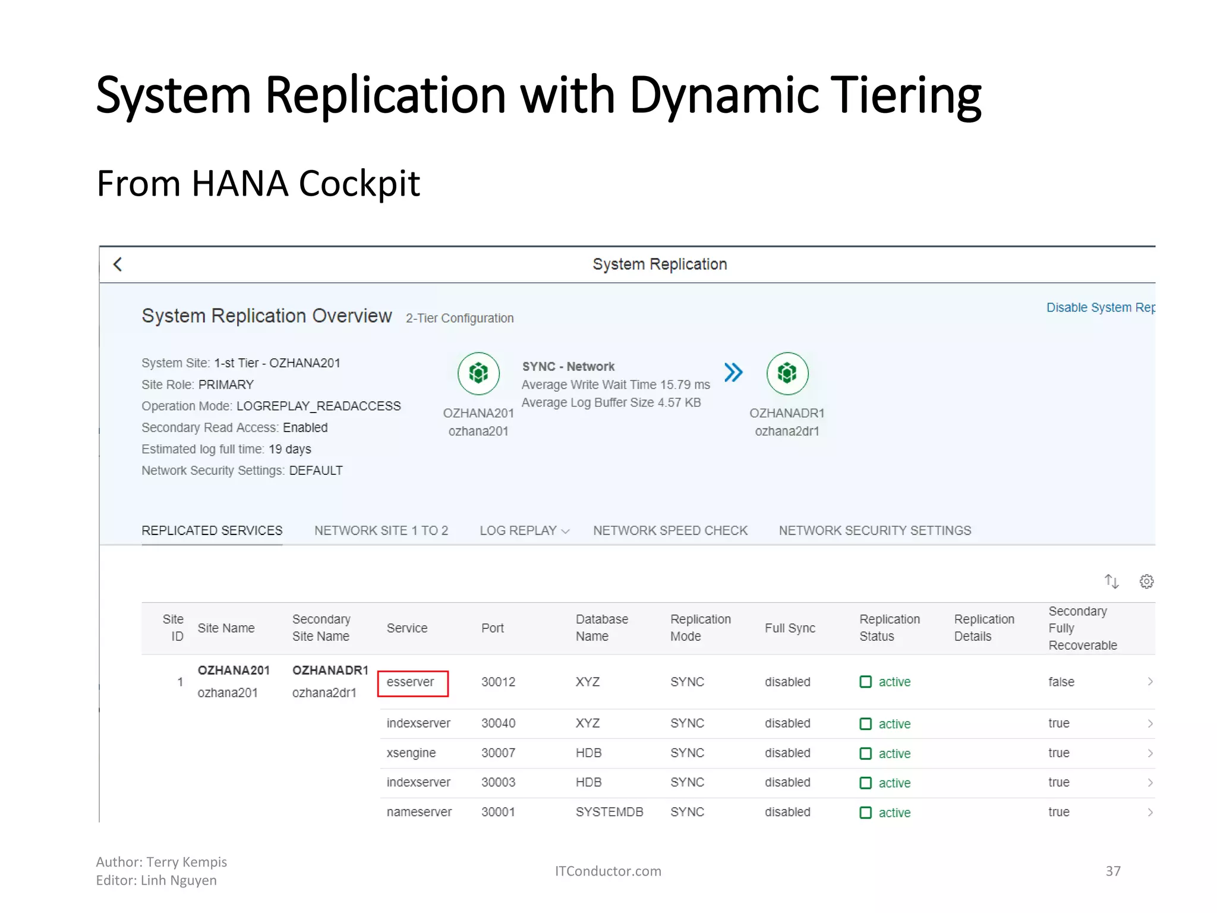The image size is (1217, 913).
Task: Click port value 30001
Action: (498, 812)
